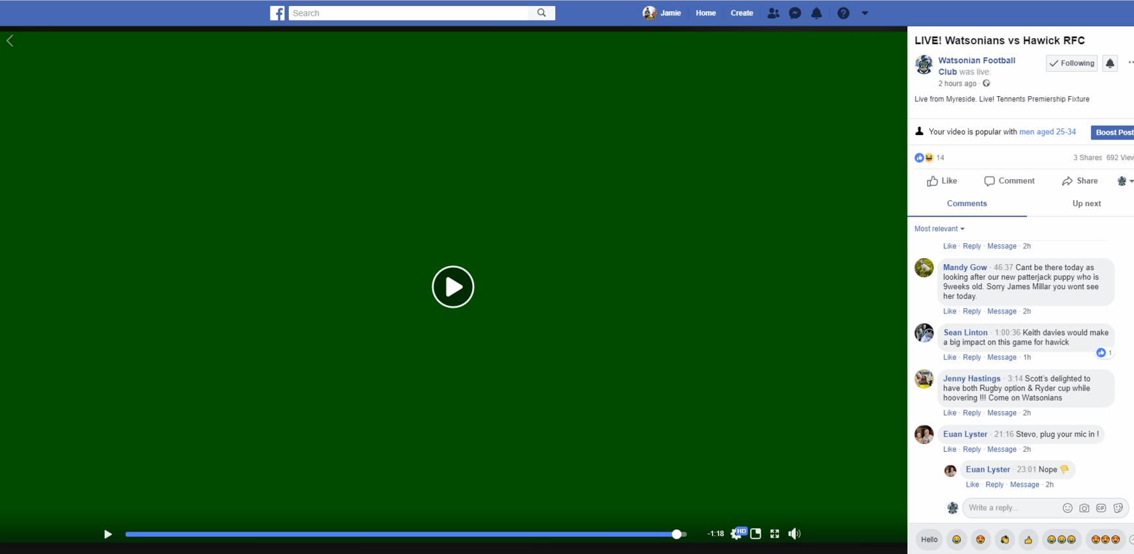1134x554 pixels.
Task: Open men aged 25-34 link
Action: pos(1048,132)
